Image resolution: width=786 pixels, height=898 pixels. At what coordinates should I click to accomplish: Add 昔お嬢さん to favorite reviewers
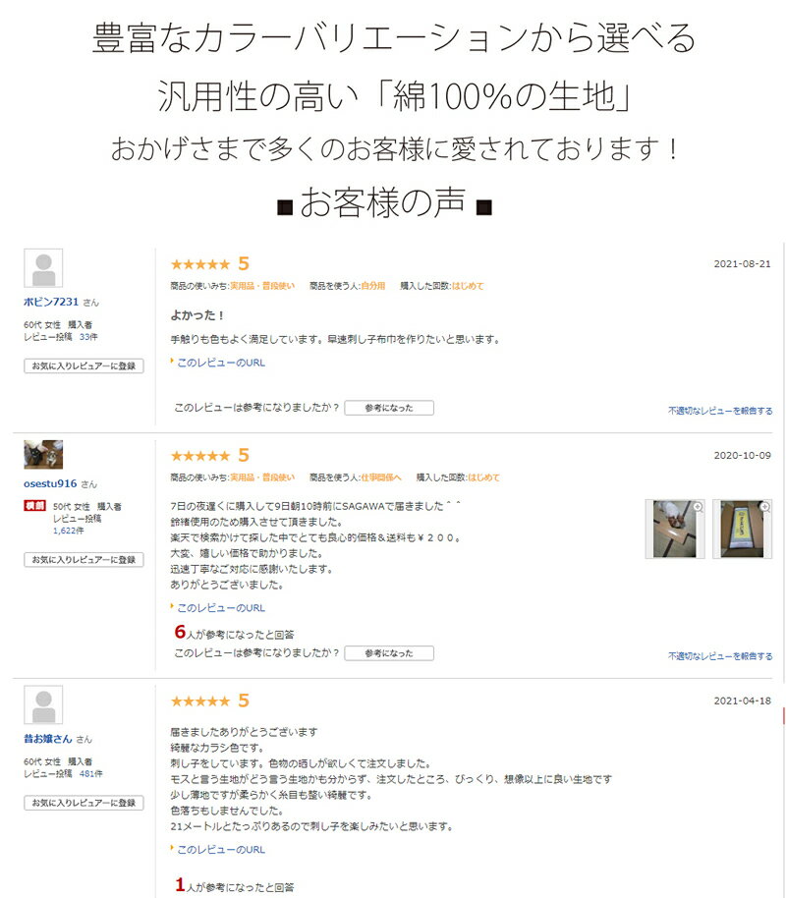pyautogui.click(x=84, y=803)
